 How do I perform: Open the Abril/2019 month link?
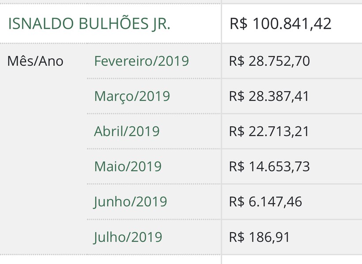127,131
